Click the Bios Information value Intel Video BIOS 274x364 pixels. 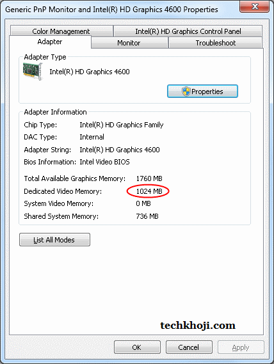[x=104, y=162]
